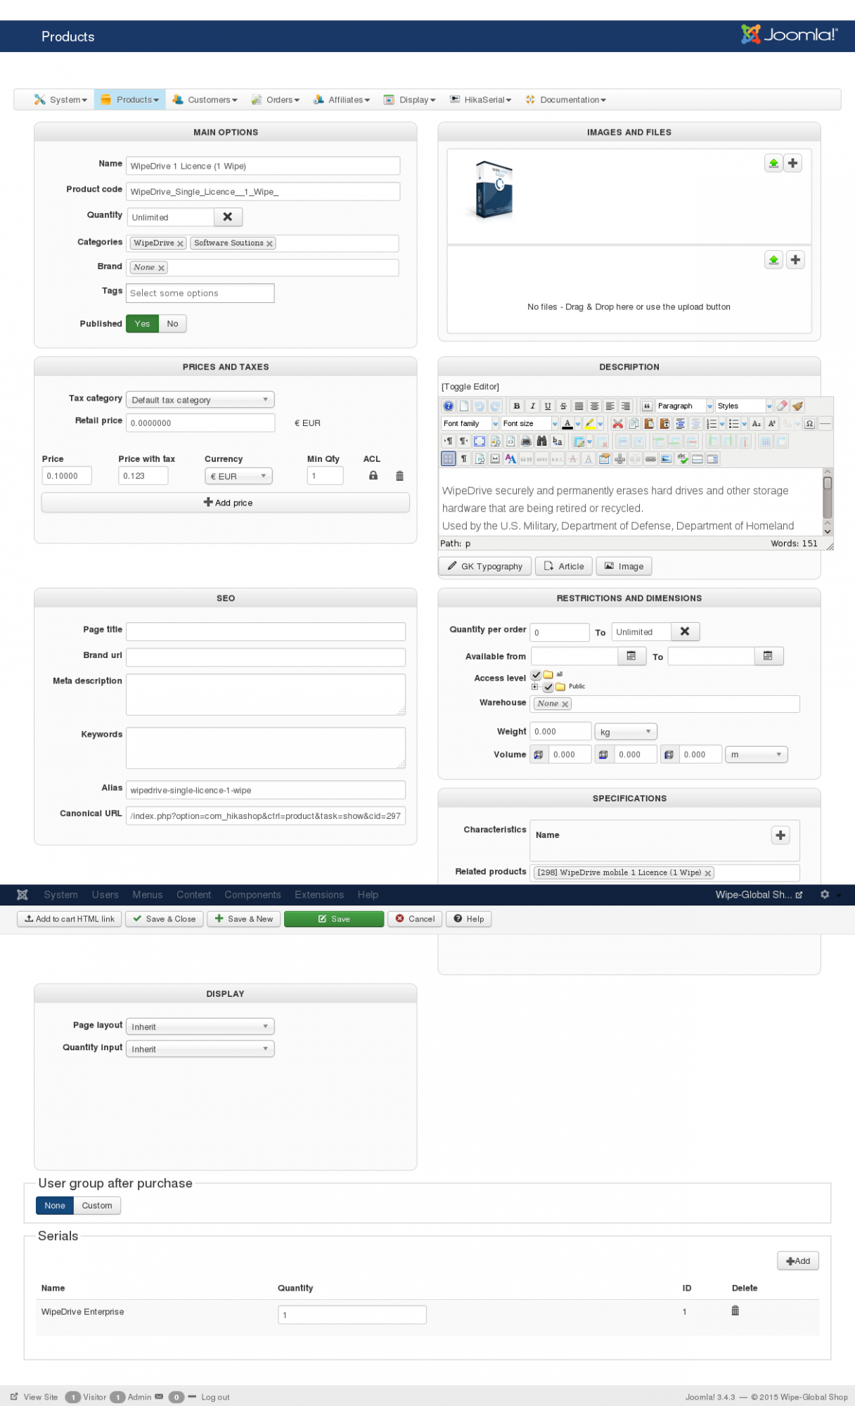The image size is (855, 1406).
Task: Click the eraser remove-formatting icon
Action: [782, 406]
